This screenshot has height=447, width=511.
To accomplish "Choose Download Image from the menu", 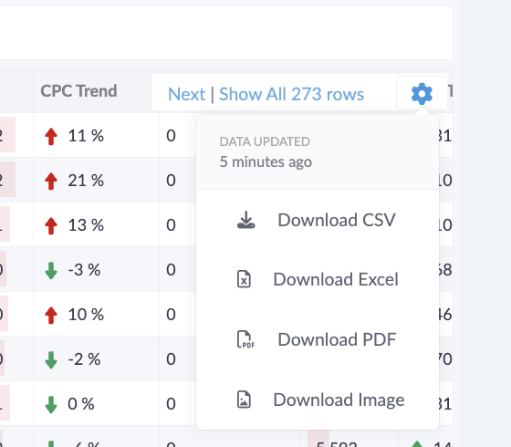I will coord(318,400).
